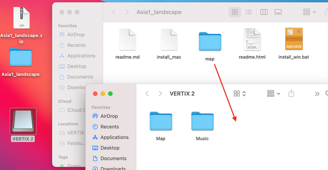Maximize the VERTIX 2 window
This screenshot has height=170, width=328.
pyautogui.click(x=110, y=94)
